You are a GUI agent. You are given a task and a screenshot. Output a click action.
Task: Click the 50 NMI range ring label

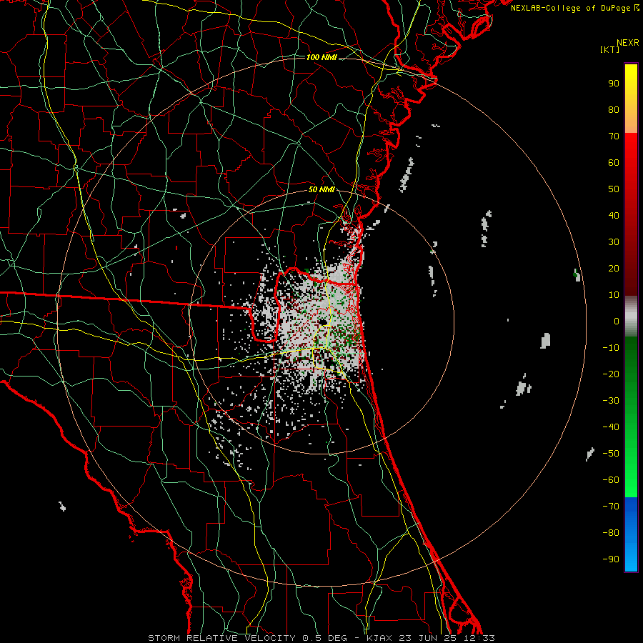coord(321,189)
